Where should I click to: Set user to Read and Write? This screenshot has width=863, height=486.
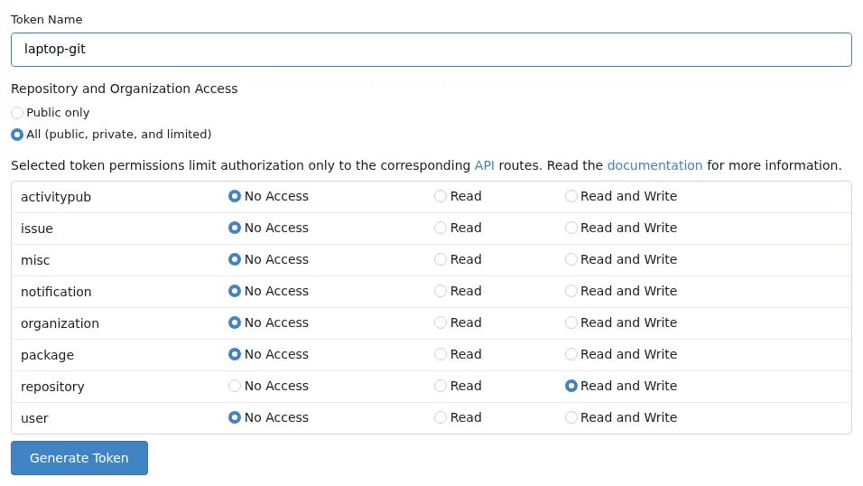(571, 417)
